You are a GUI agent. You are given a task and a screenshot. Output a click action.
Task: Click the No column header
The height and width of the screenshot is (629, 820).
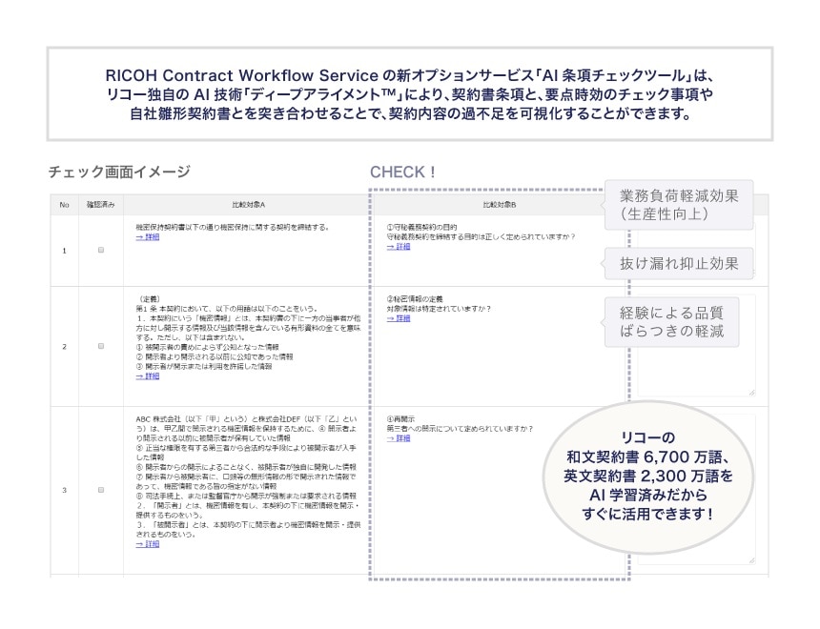(x=64, y=205)
